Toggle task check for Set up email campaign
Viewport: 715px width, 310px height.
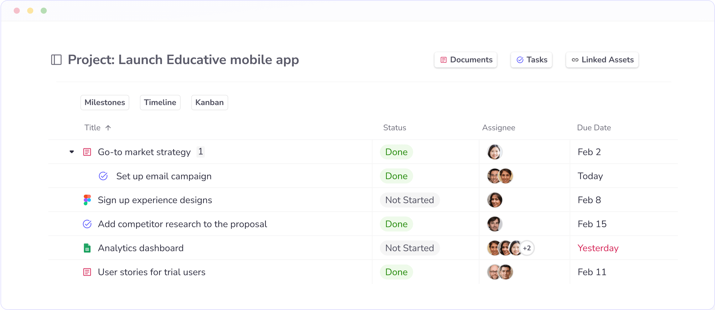coord(103,176)
